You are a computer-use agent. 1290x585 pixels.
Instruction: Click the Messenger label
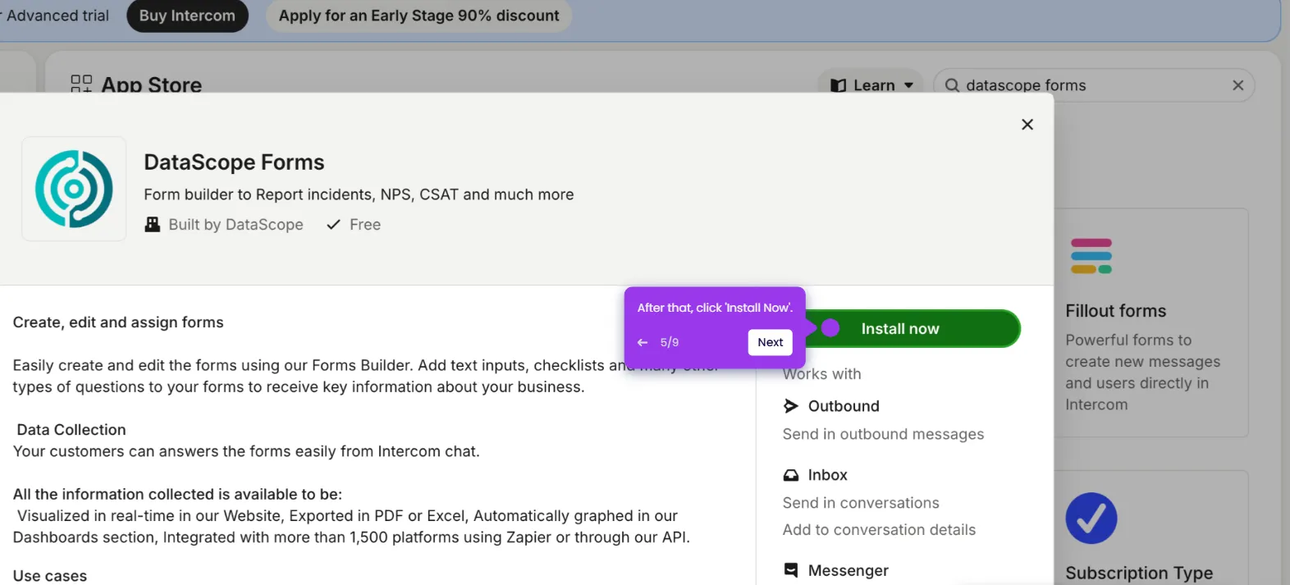tap(848, 570)
